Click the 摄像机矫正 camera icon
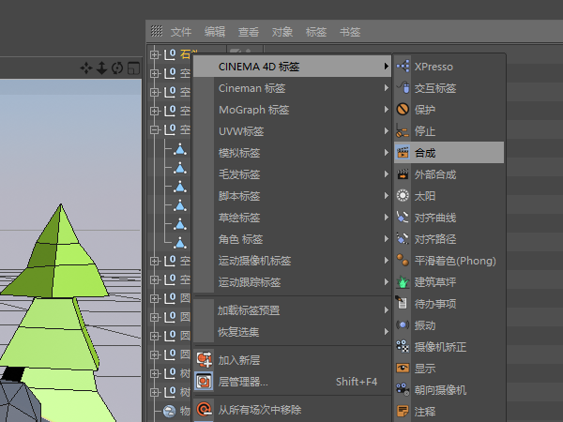Image resolution: width=563 pixels, height=422 pixels. [403, 346]
